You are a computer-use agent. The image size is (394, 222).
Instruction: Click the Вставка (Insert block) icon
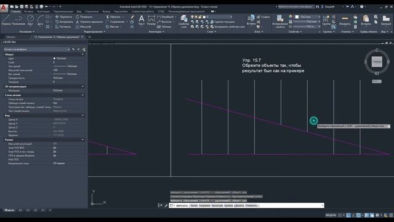point(251,20)
